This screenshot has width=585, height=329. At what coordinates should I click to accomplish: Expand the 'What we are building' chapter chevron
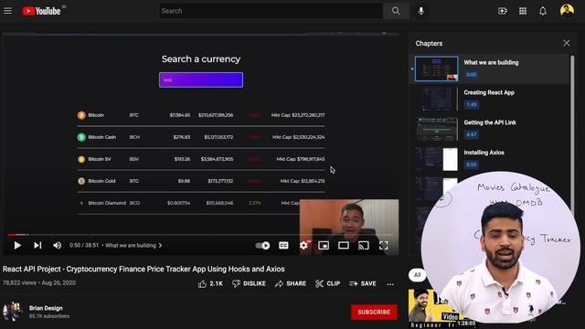coord(161,246)
